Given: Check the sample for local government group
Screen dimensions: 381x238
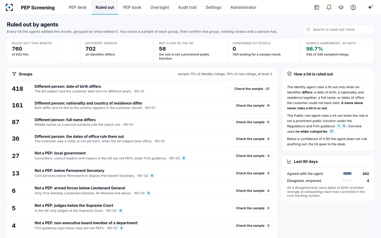Looking at the screenshot, I should click(x=253, y=156).
